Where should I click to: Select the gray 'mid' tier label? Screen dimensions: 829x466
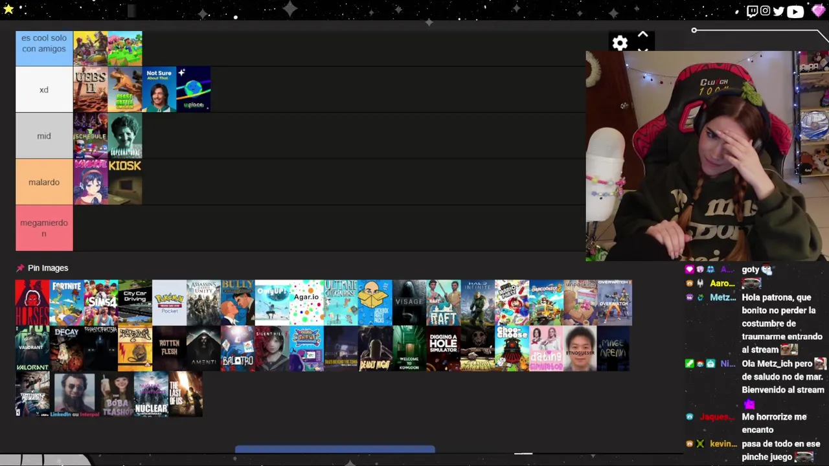[44, 136]
